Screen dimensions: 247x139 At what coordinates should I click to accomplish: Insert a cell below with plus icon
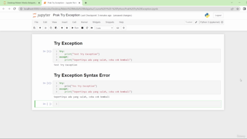(x=40, y=28)
